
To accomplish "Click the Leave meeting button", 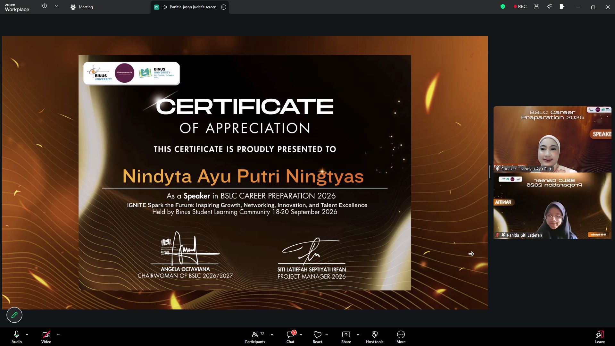I will (x=600, y=337).
